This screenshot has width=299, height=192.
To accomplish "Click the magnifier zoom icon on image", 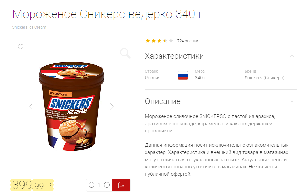I will point(125,53).
